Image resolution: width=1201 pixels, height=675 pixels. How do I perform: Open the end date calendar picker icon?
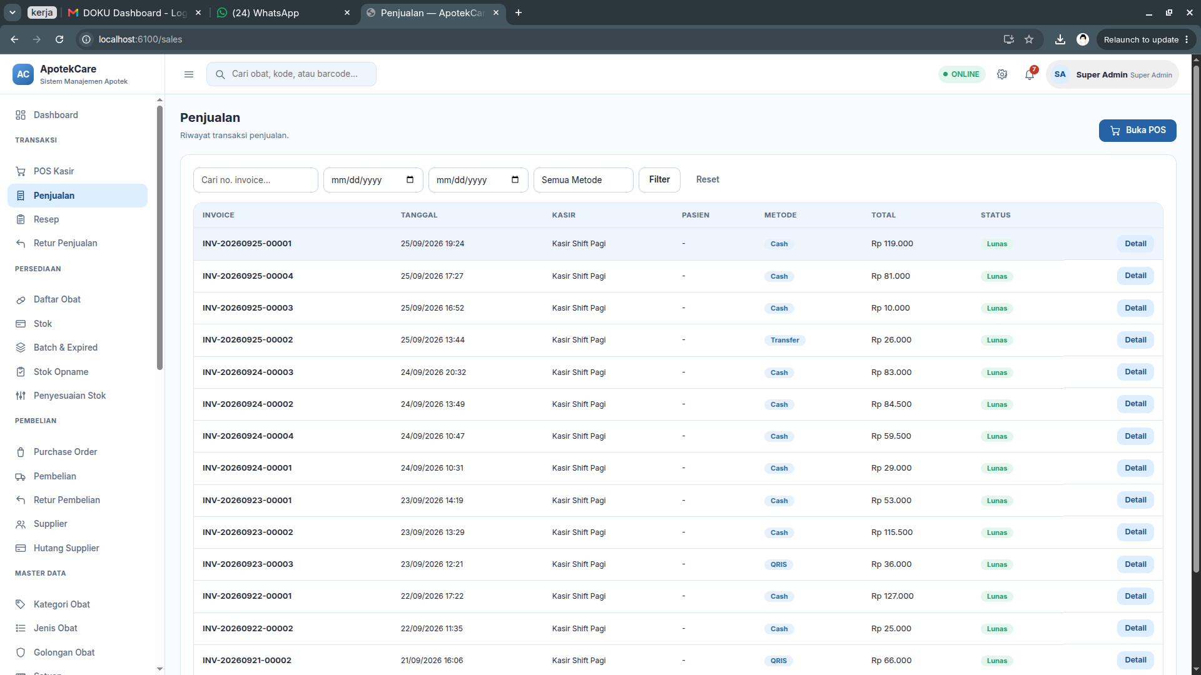[515, 180]
